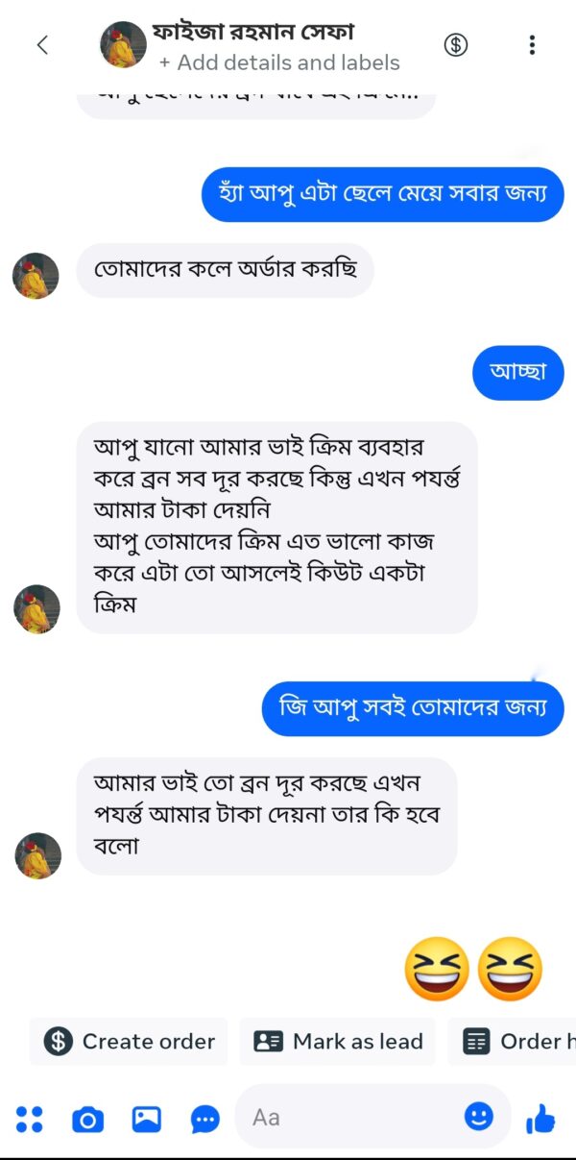Open the emoji picker in the message bar
The height and width of the screenshot is (1160, 576).
coord(478,1118)
